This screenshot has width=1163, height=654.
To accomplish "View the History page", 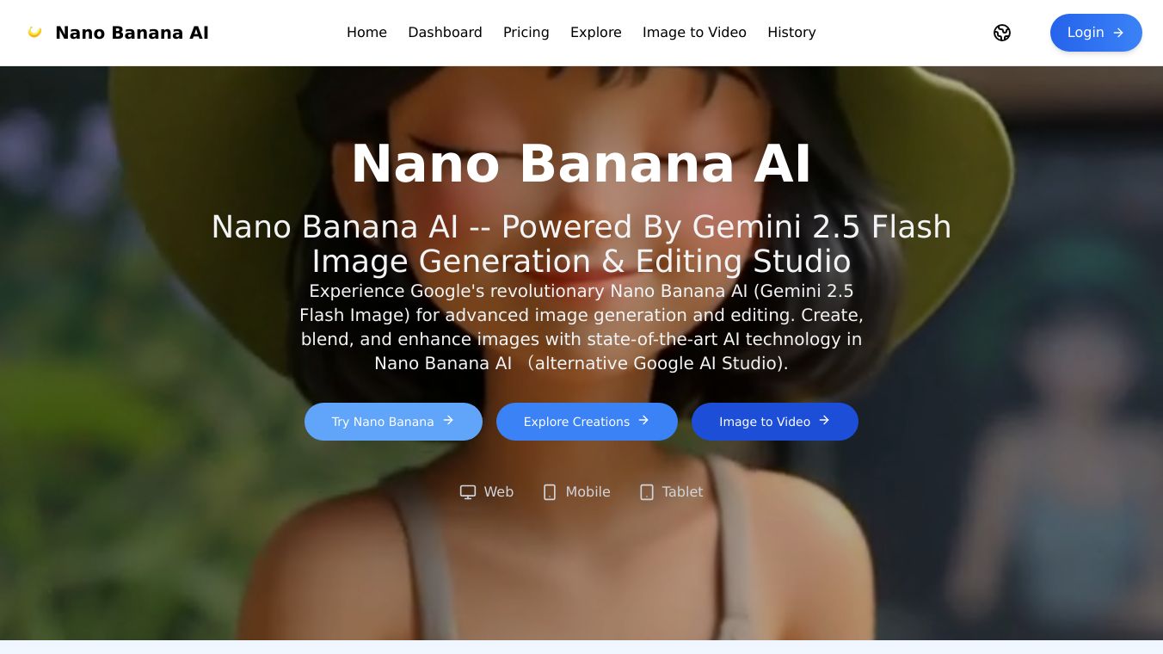I will pos(791,33).
